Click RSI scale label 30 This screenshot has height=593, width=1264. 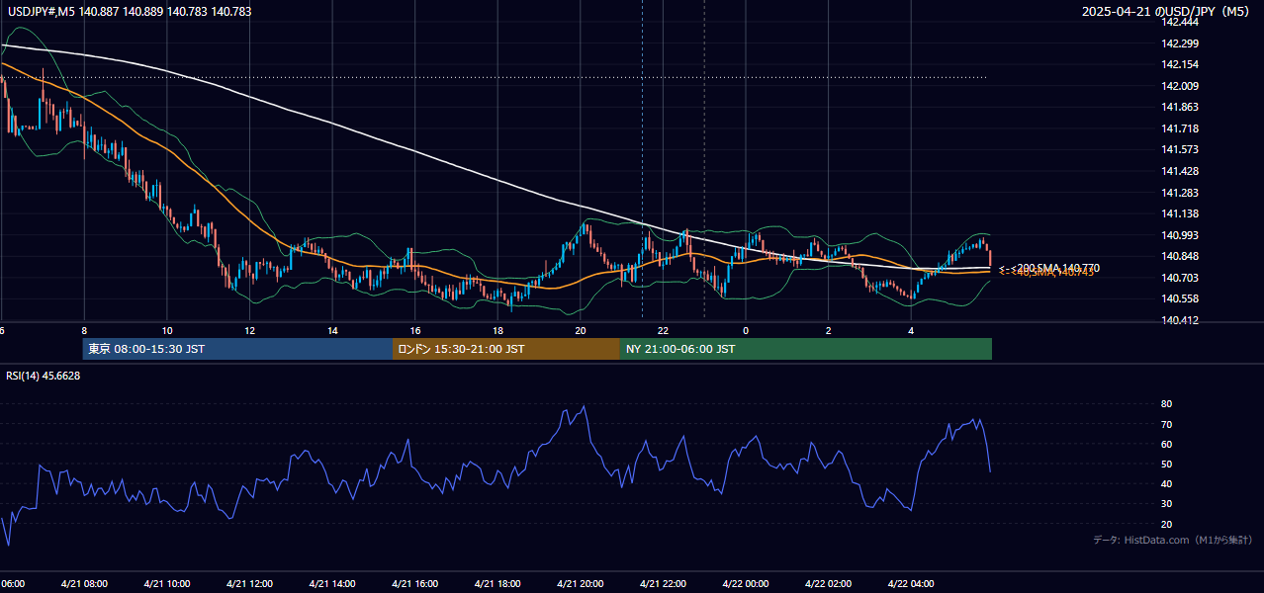pyautogui.click(x=1167, y=503)
